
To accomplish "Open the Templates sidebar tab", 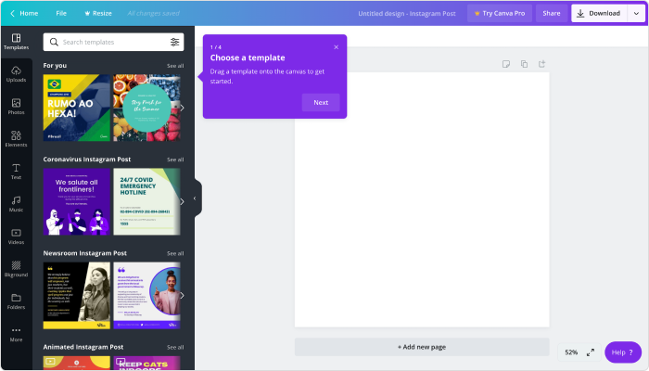I will (16, 42).
